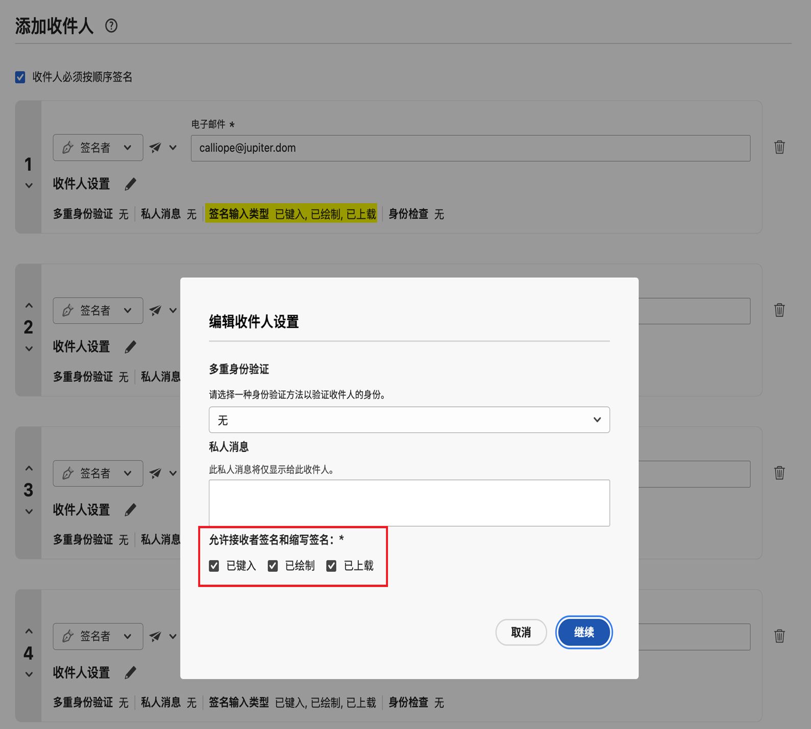Click 继续 button in dialog

tap(584, 633)
